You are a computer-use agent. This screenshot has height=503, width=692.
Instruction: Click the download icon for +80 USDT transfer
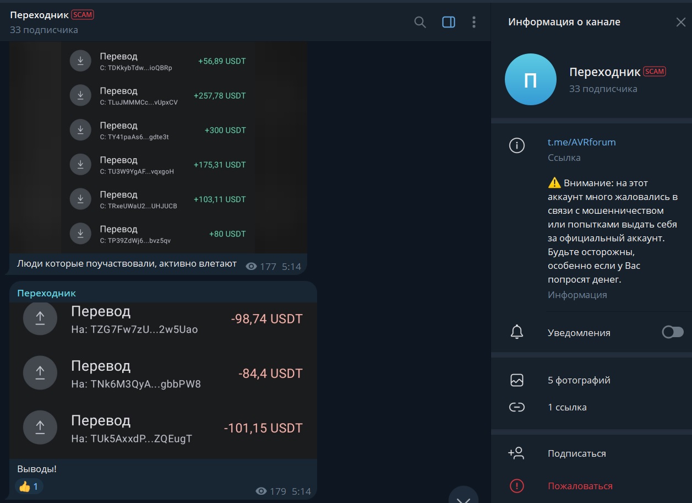click(80, 234)
